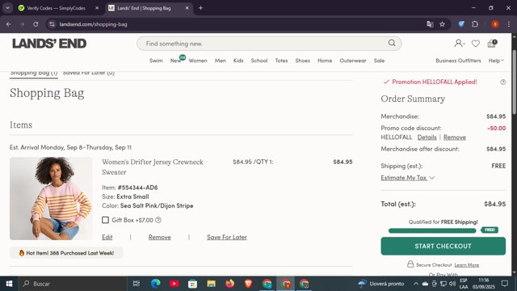Launch Microsoft Edge from taskbar

[156, 284]
